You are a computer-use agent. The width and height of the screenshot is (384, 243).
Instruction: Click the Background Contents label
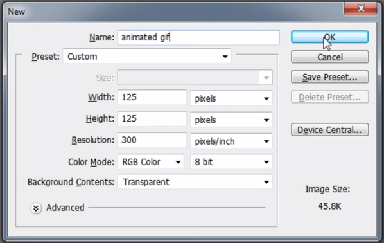coord(71,182)
